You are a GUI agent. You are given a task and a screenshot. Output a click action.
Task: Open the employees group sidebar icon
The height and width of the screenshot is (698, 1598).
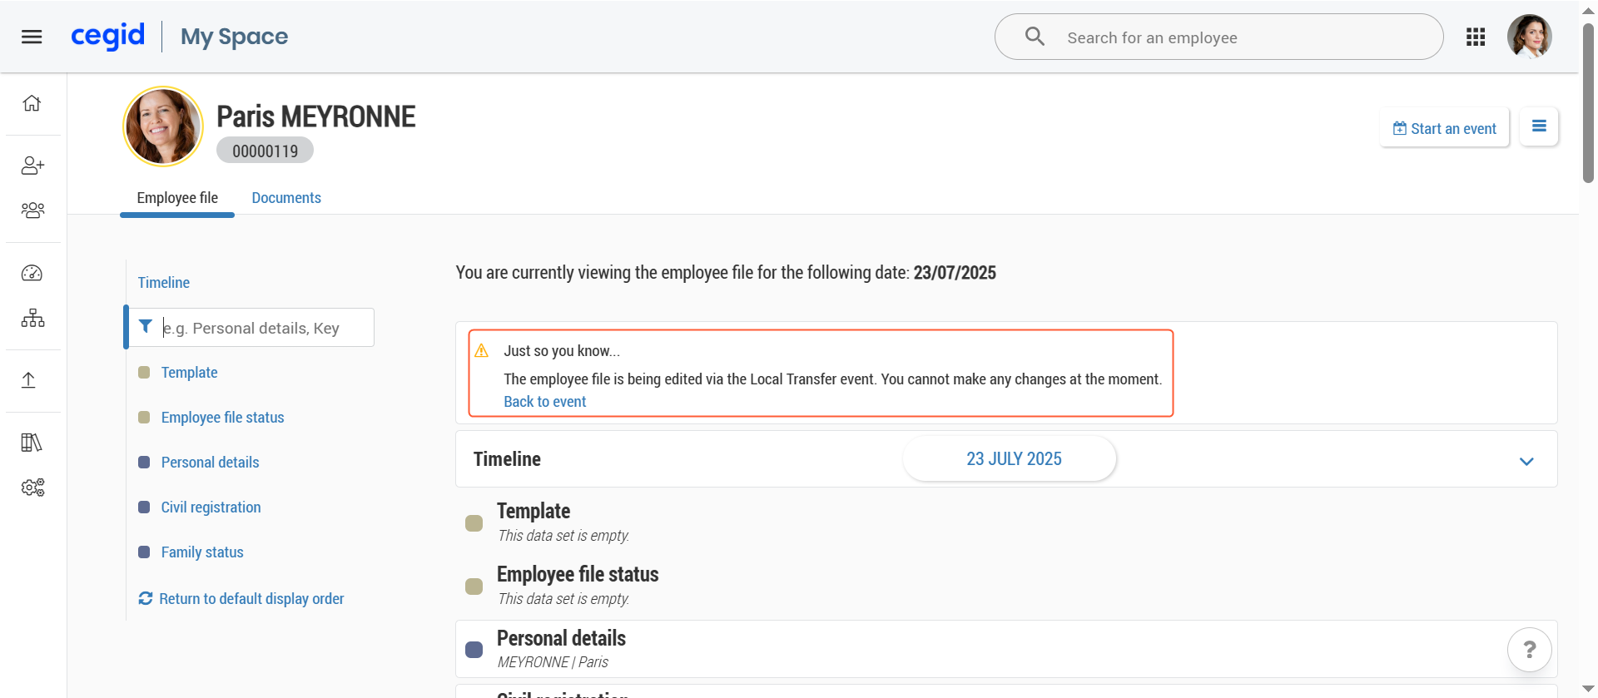pyautogui.click(x=32, y=210)
